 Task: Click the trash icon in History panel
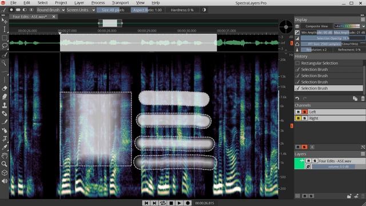(x=363, y=98)
